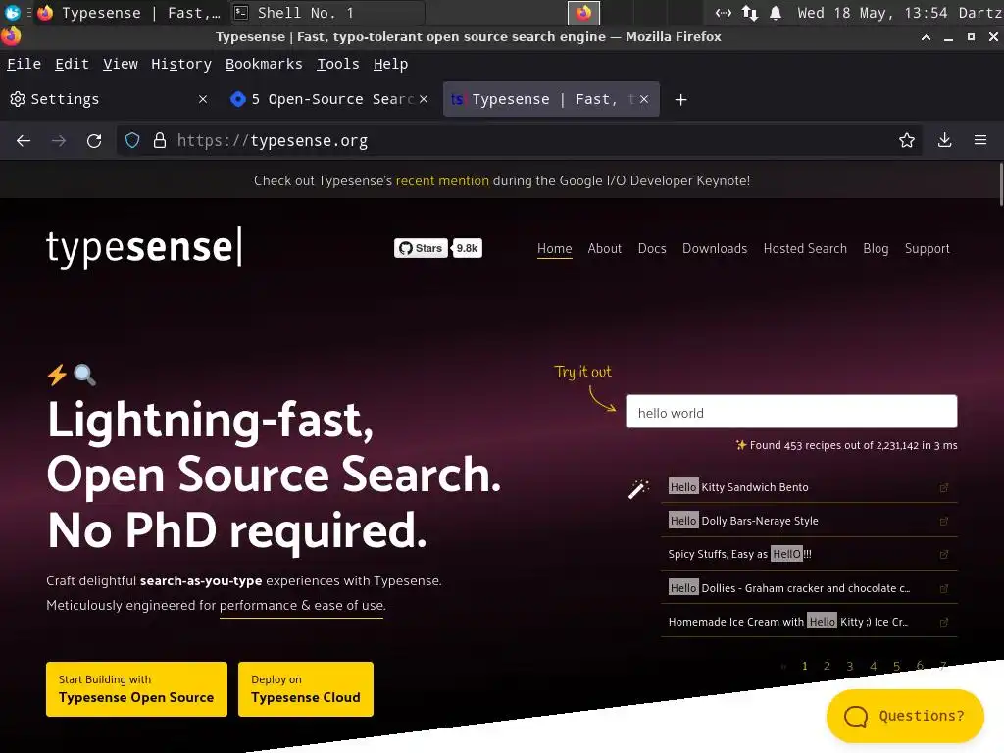Switch to the 5 Open-Source Search tab
Screen dimensions: 1004x753
click(x=328, y=99)
